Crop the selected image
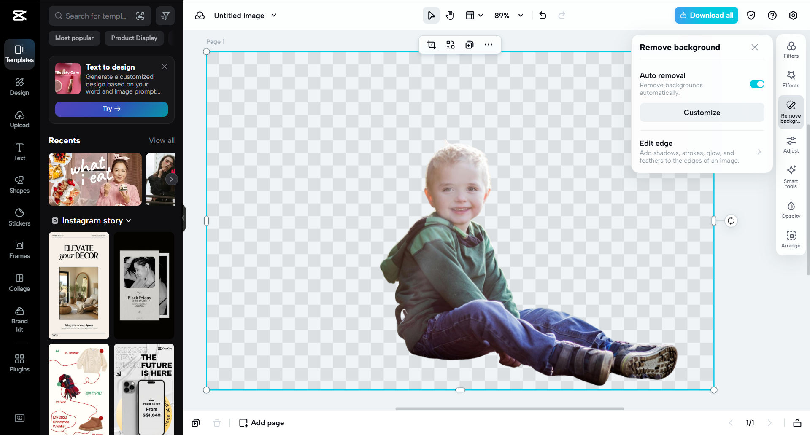This screenshot has height=435, width=810. coord(431,44)
